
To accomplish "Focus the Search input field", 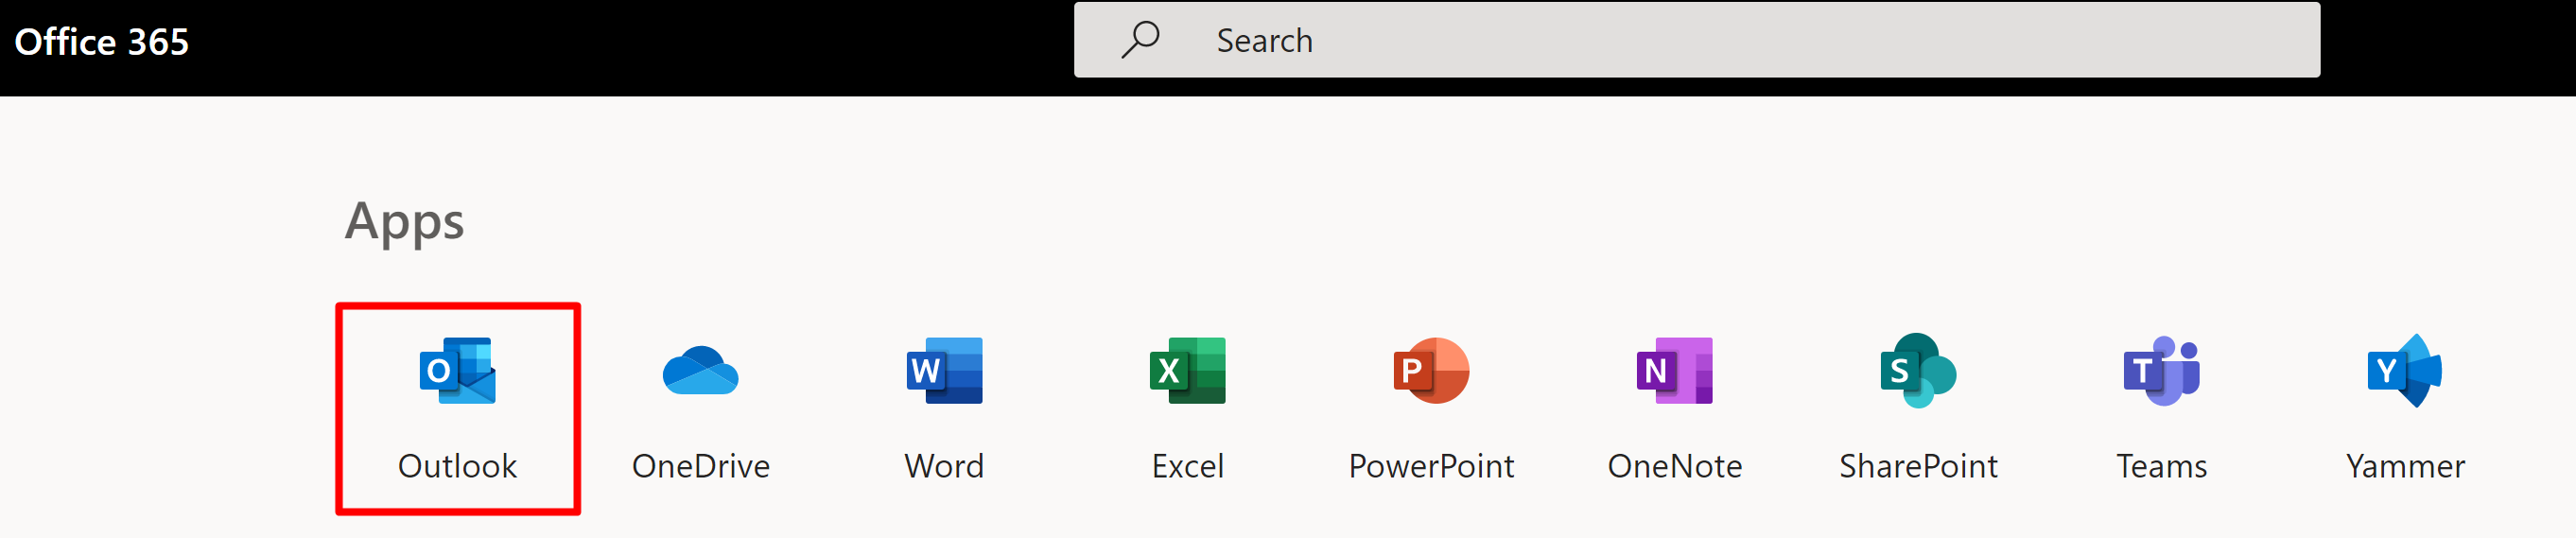I will point(1697,40).
